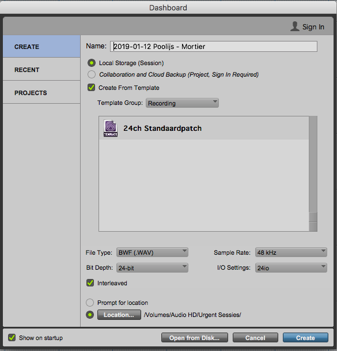Screen dimensions: 337x351
Task: Open the Bit Depth 24-bit dropdown
Action: point(152,268)
